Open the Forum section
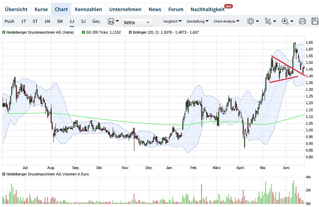This screenshot has width=319, height=207. tap(176, 9)
